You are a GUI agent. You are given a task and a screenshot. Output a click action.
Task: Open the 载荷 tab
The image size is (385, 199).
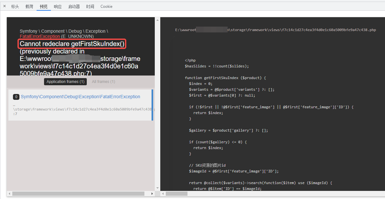(x=29, y=6)
